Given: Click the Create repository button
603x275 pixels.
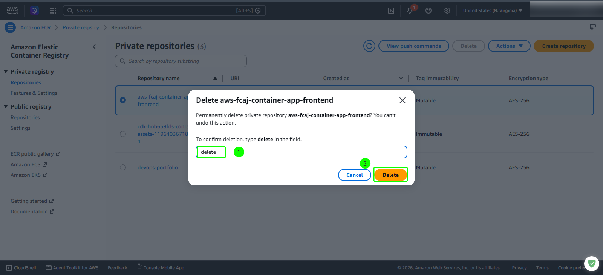Looking at the screenshot, I should (x=564, y=46).
